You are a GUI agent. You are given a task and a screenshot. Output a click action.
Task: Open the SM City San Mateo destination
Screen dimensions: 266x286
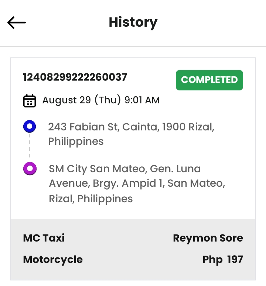coord(125,169)
